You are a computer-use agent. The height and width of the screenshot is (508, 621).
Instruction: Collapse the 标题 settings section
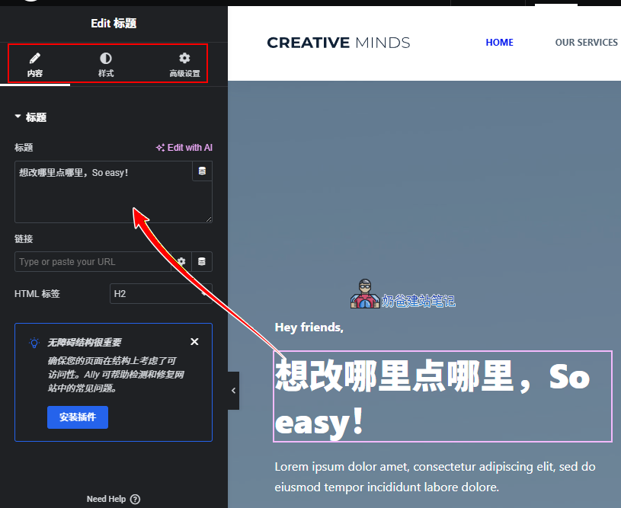pos(17,117)
